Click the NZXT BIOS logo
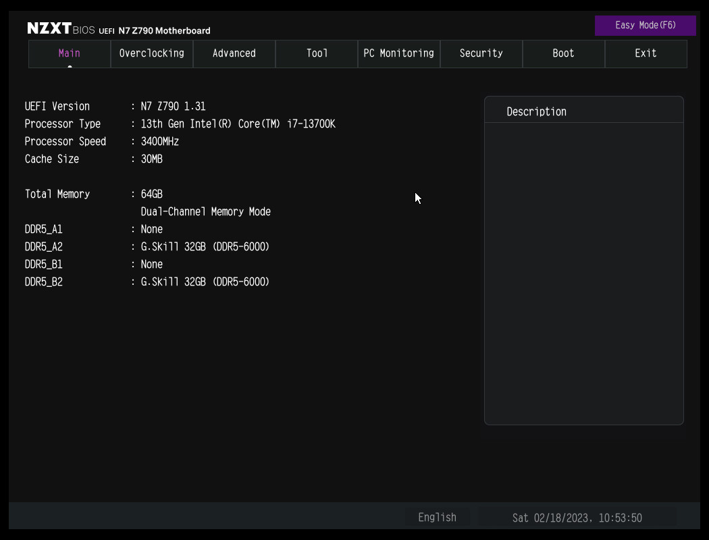 click(x=61, y=29)
